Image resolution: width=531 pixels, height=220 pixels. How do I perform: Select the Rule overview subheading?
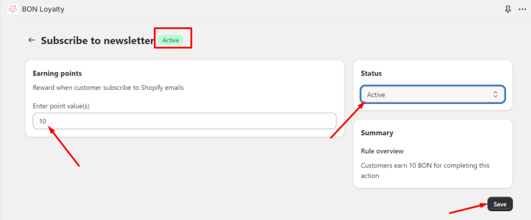pos(382,151)
